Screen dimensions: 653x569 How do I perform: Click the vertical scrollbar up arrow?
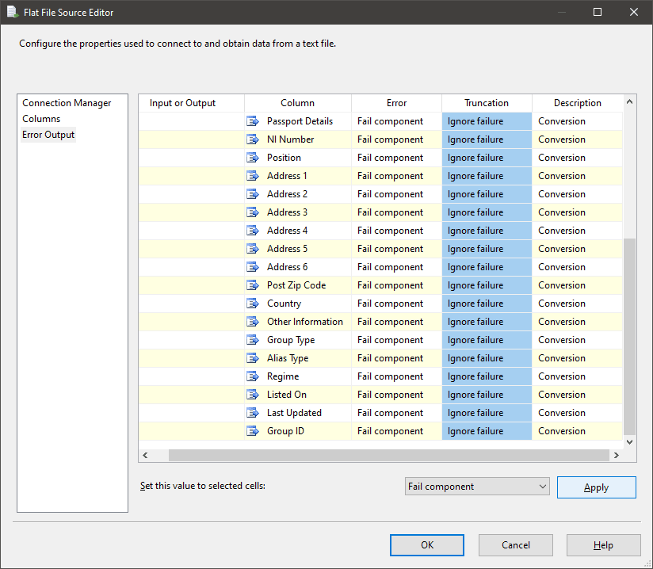[630, 102]
